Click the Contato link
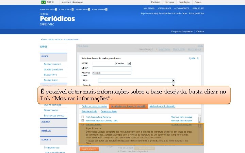 point(200,32)
